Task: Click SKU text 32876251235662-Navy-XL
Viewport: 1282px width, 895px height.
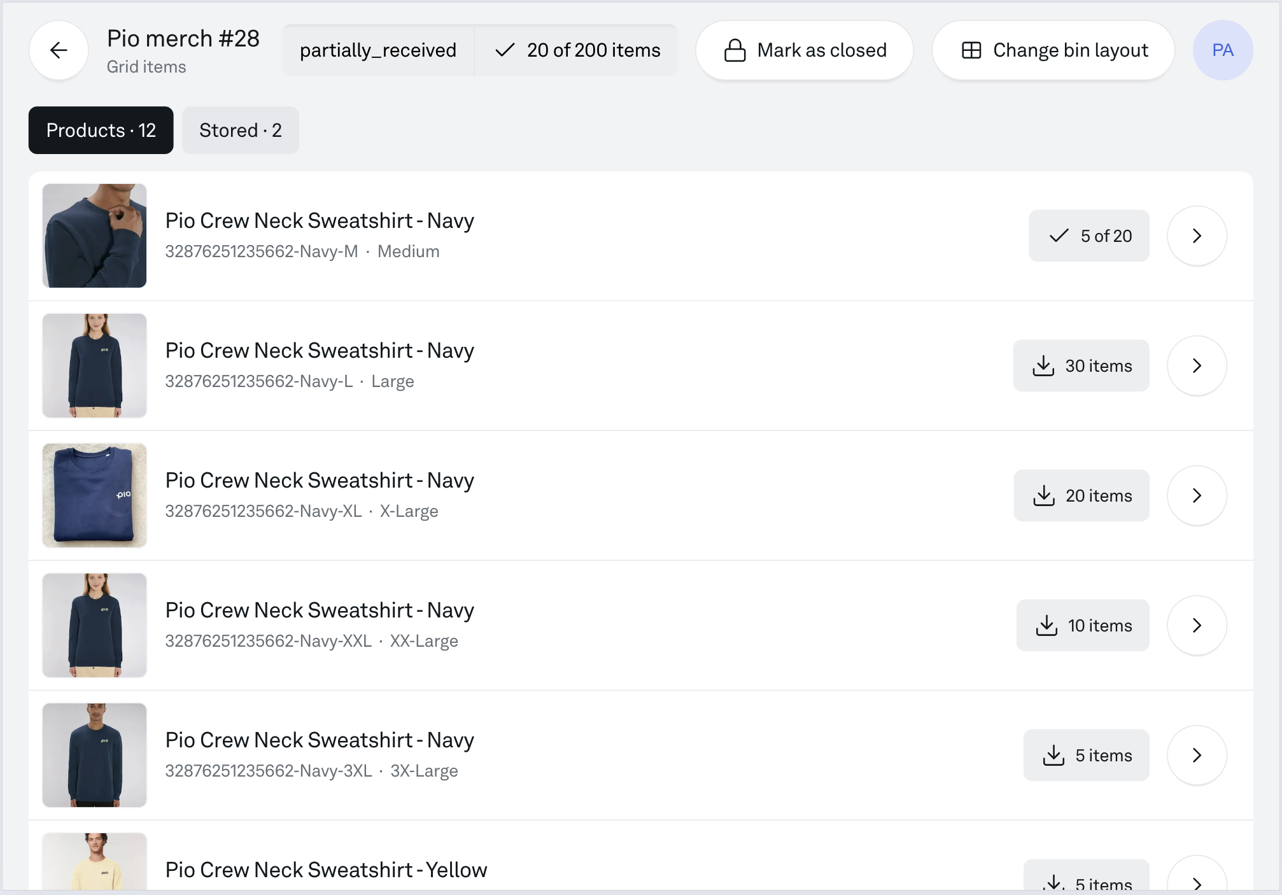Action: (x=264, y=511)
